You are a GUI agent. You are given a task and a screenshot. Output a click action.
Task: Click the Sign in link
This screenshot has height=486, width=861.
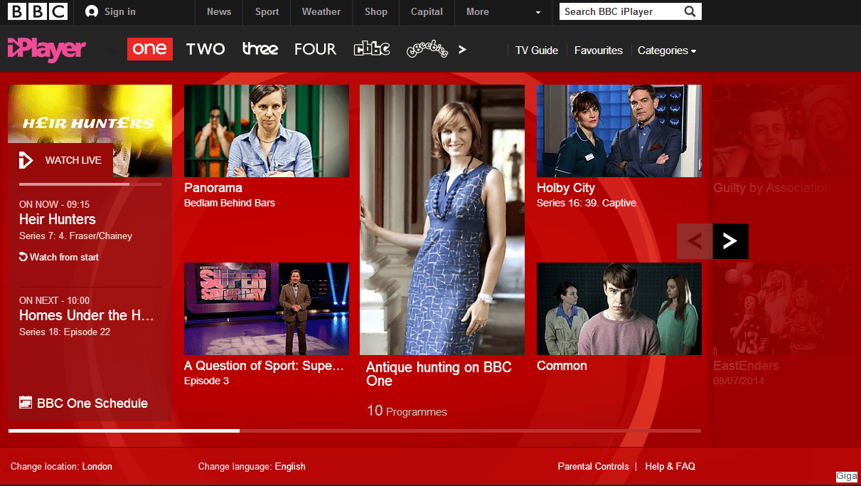coord(120,11)
